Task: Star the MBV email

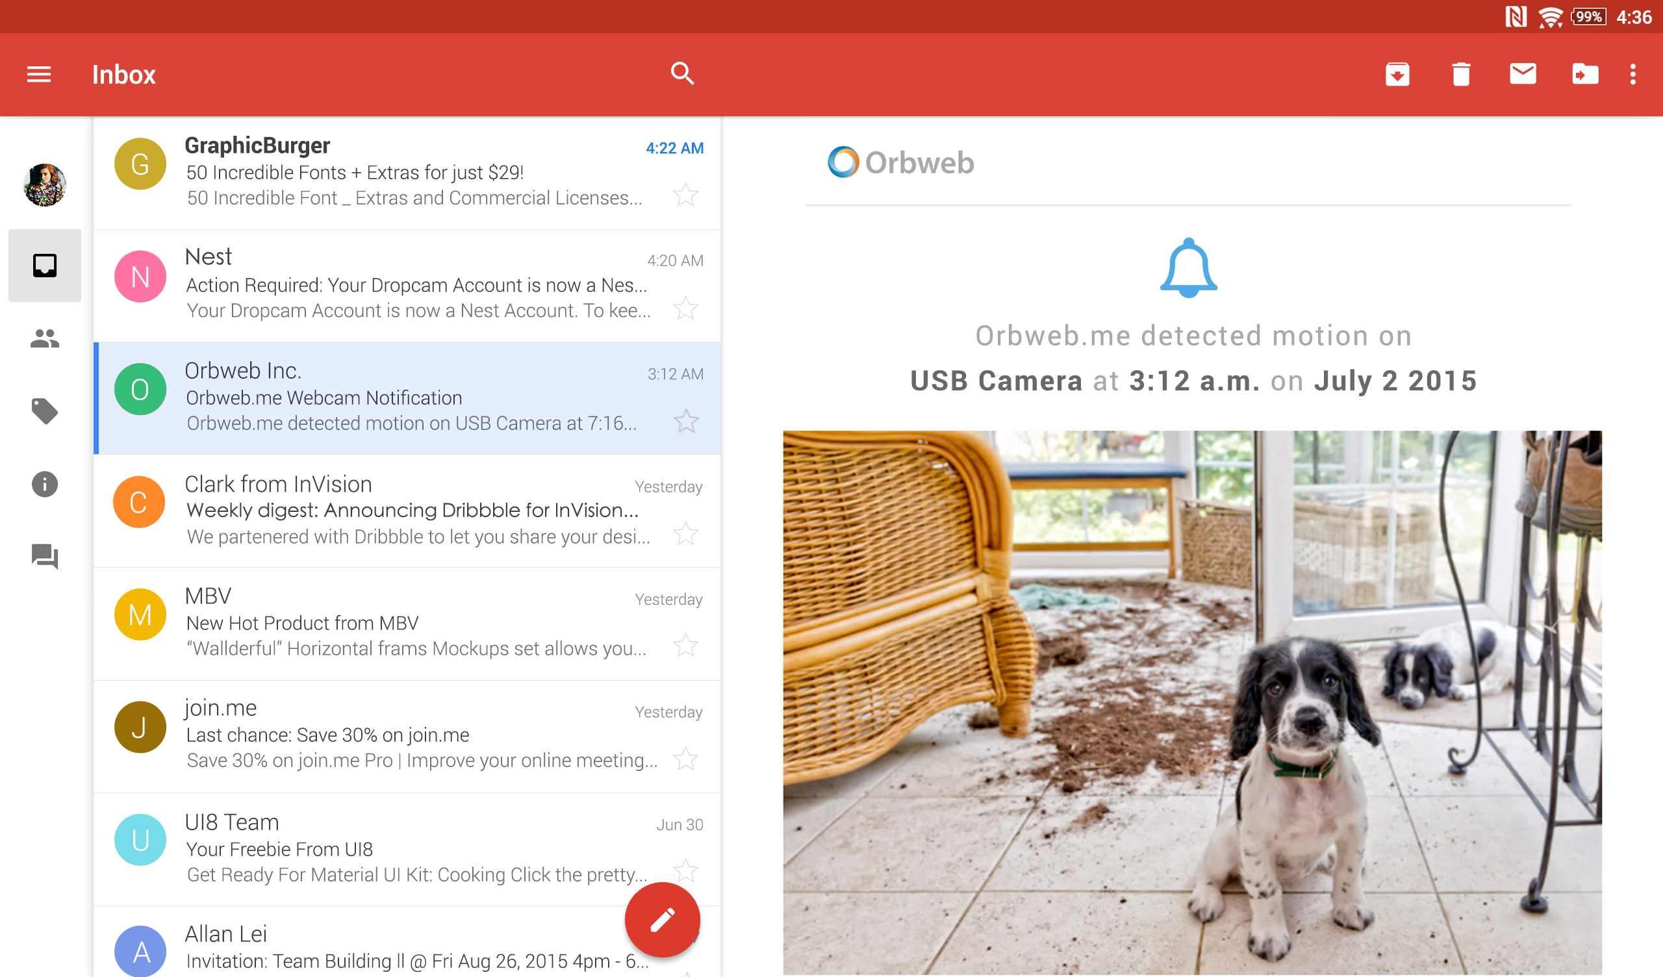Action: [685, 646]
